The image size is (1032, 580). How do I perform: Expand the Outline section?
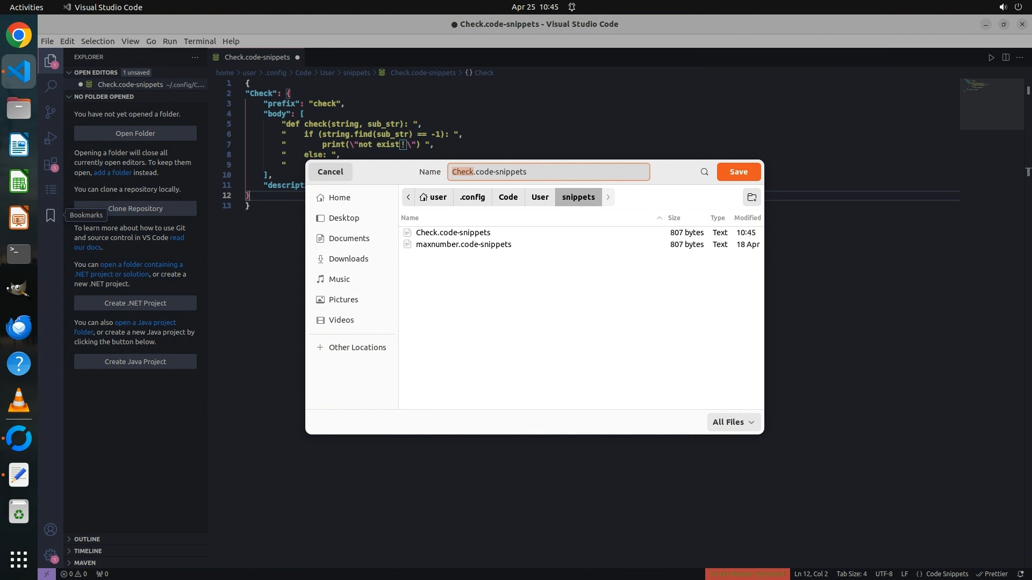(x=87, y=539)
